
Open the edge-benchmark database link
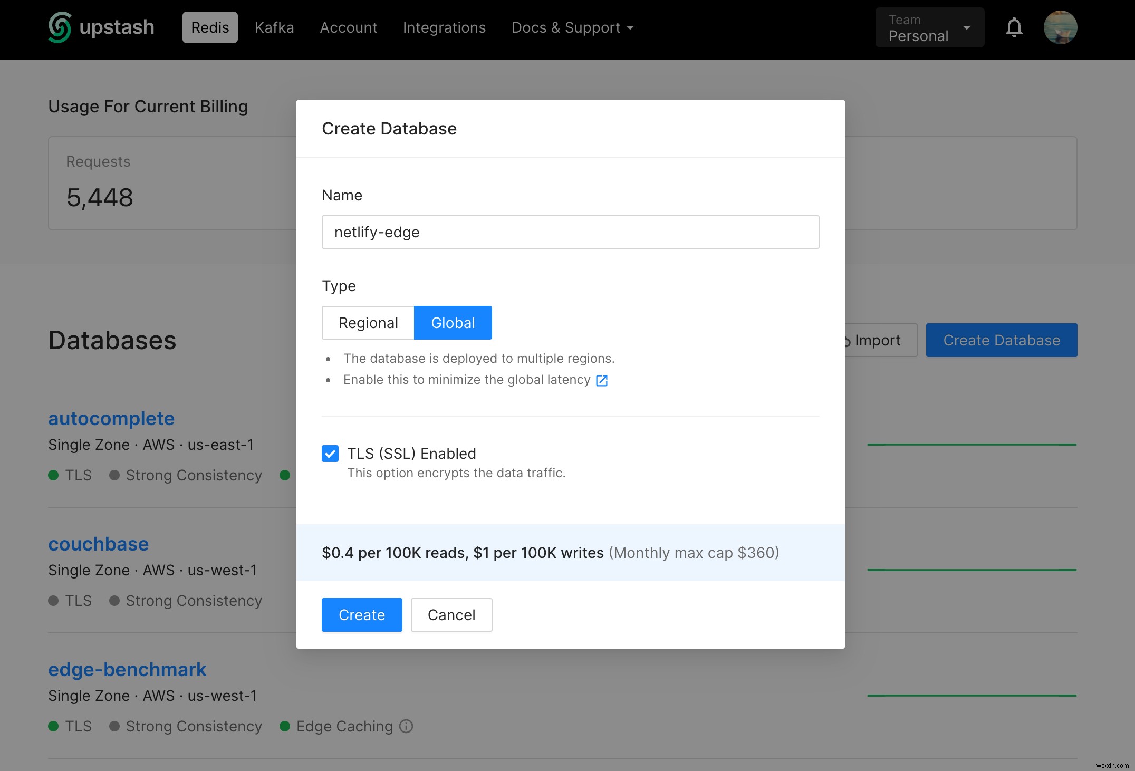tap(127, 669)
